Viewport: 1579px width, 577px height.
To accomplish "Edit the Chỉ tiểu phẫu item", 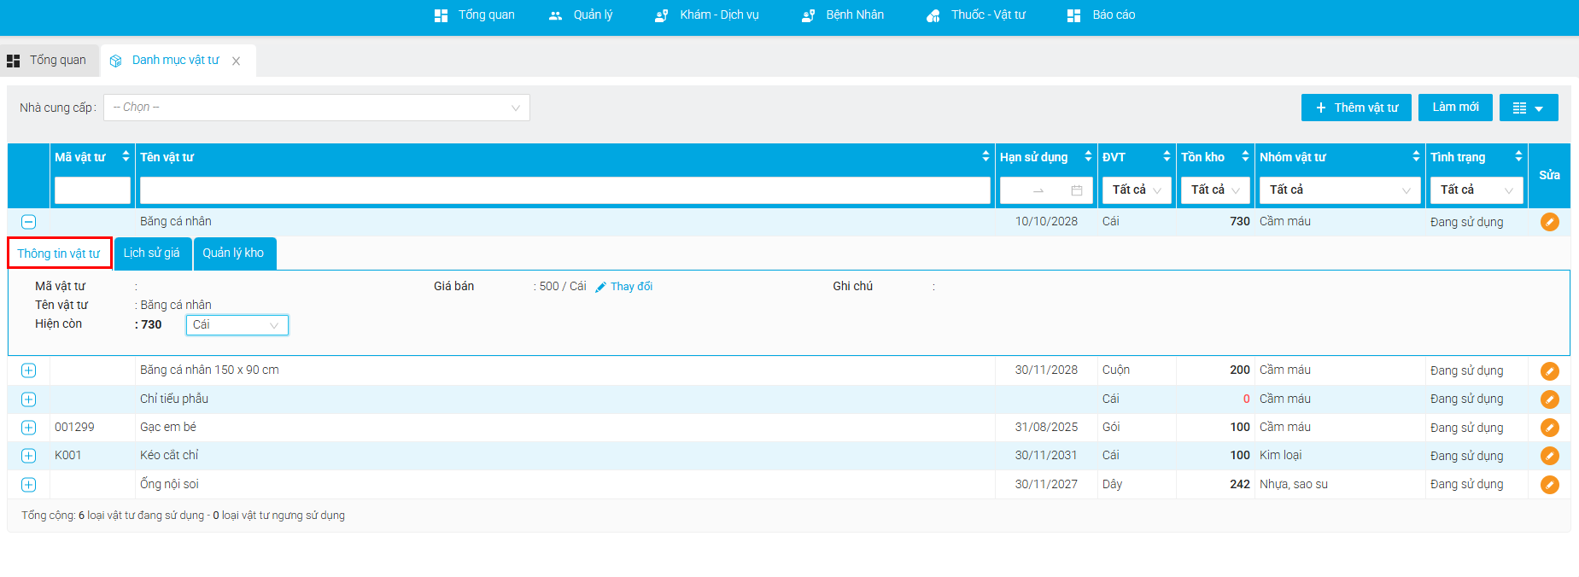I will click(x=1549, y=399).
